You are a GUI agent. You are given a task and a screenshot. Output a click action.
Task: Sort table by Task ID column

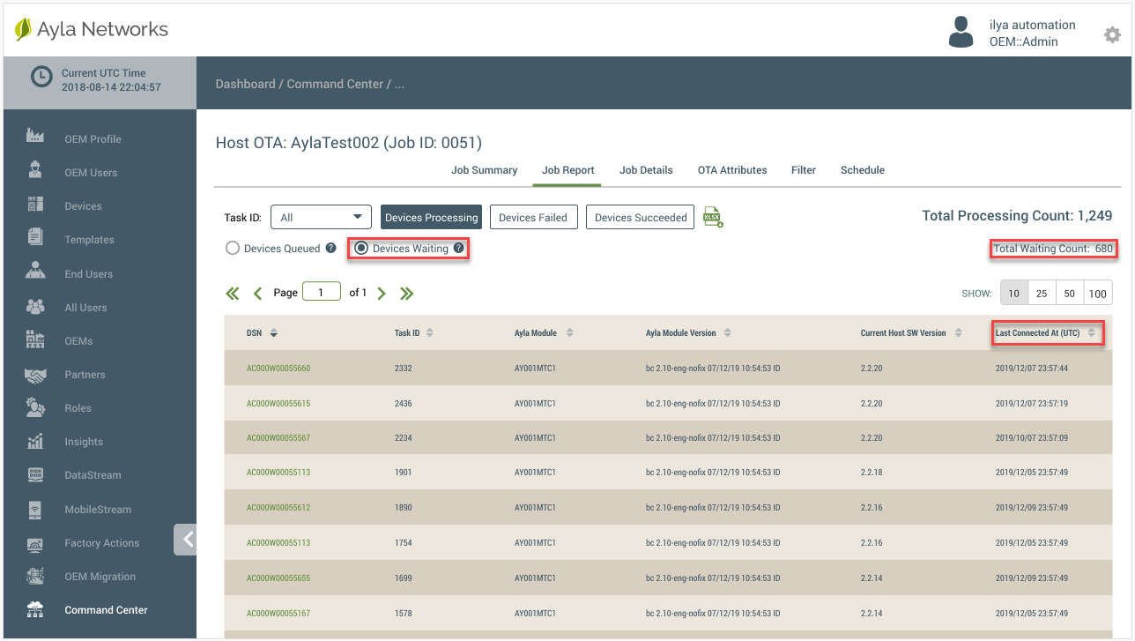[x=429, y=333]
